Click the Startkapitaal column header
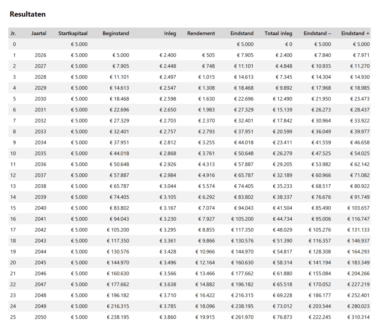Image resolution: width=379 pixels, height=328 pixels. click(x=73, y=33)
